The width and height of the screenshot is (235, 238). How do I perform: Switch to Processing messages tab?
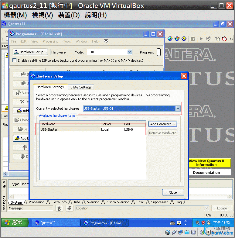click(37, 202)
